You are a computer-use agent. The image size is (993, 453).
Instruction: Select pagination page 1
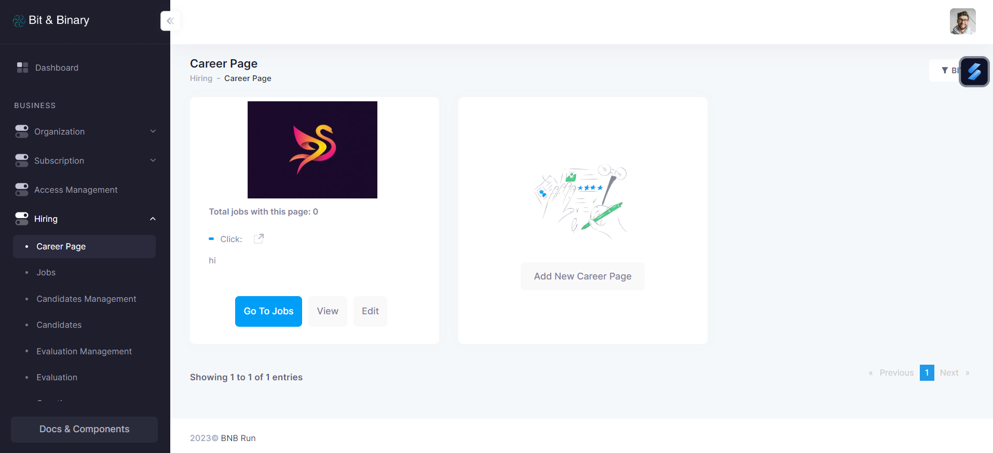pyautogui.click(x=927, y=372)
